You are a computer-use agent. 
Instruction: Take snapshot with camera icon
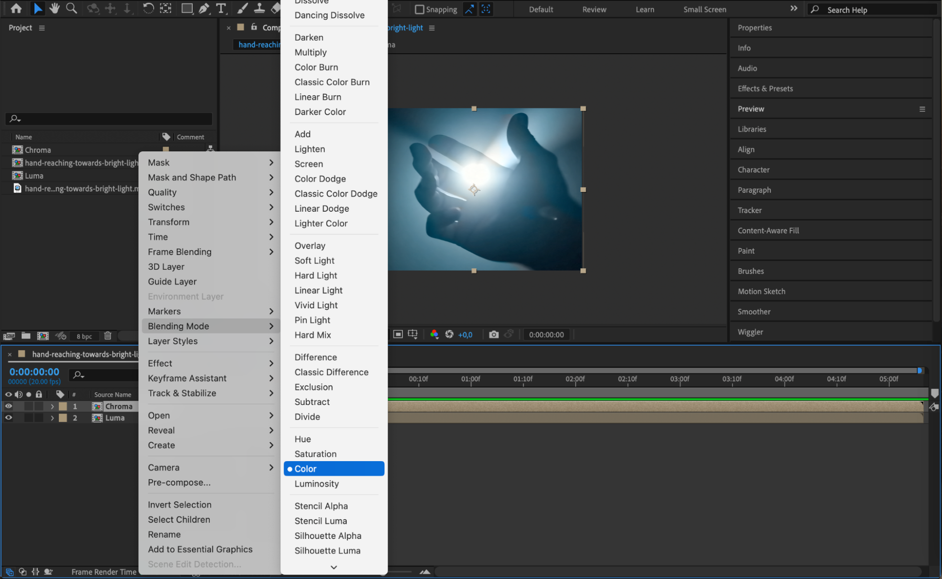[x=493, y=334]
